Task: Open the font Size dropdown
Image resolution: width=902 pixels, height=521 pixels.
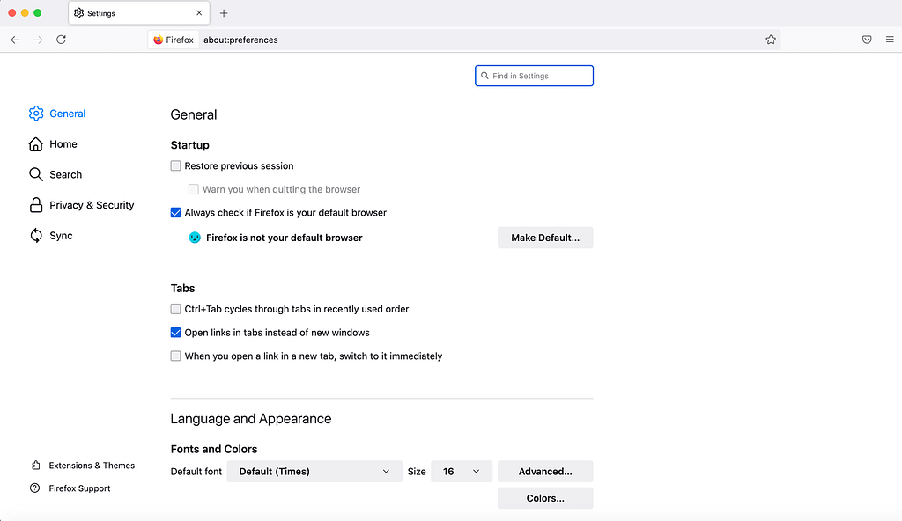Action: coord(461,471)
